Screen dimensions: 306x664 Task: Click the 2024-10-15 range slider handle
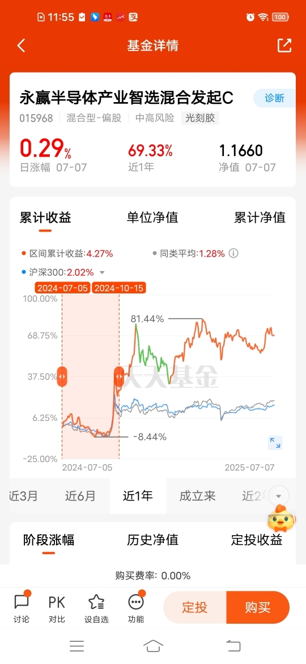[119, 376]
